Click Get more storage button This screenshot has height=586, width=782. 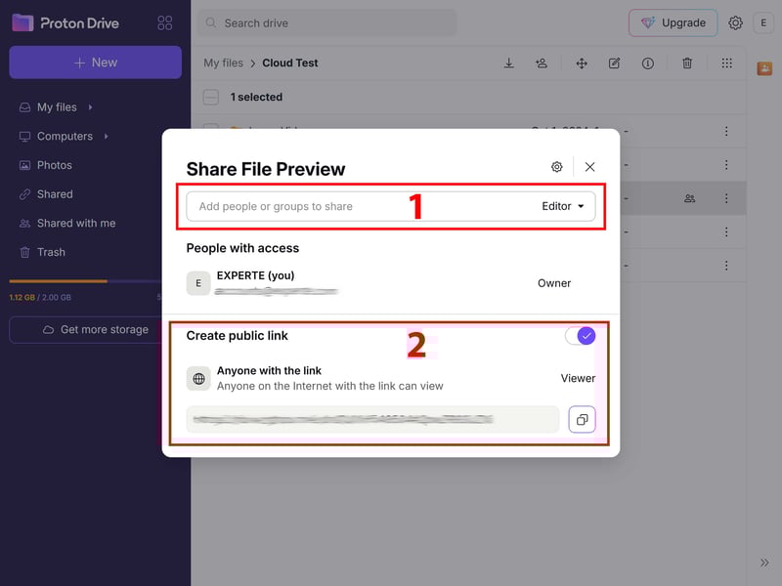[x=87, y=329]
